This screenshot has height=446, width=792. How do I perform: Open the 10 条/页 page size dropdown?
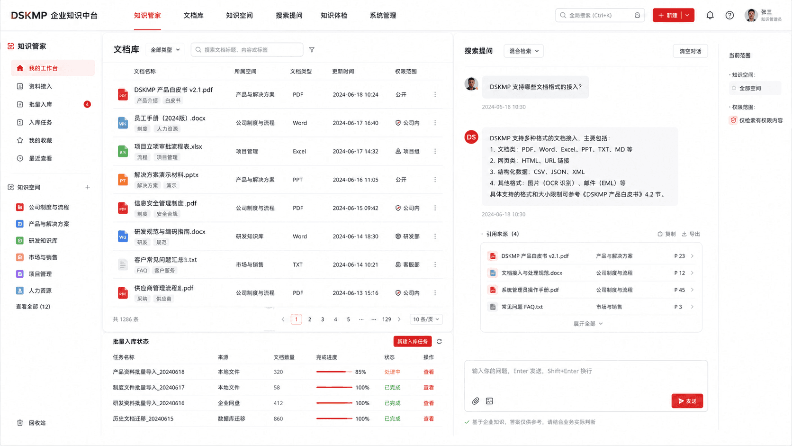tap(426, 319)
